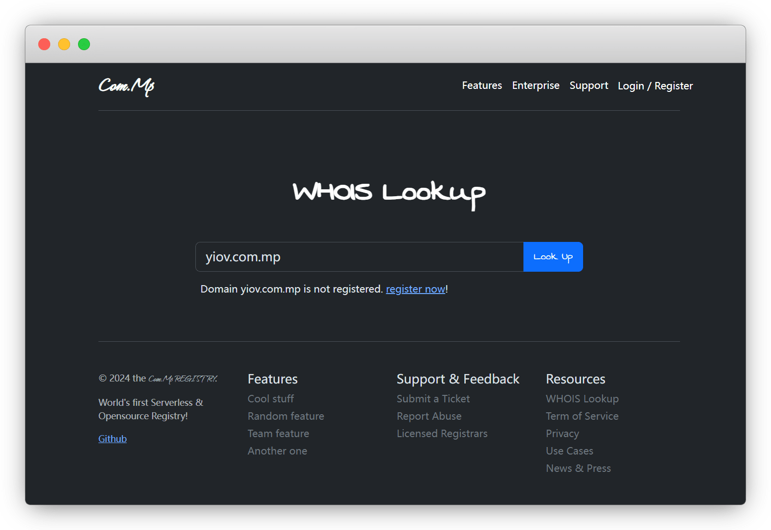Click the Com.Mp logo in header
Screen dimensions: 771x530
click(126, 86)
